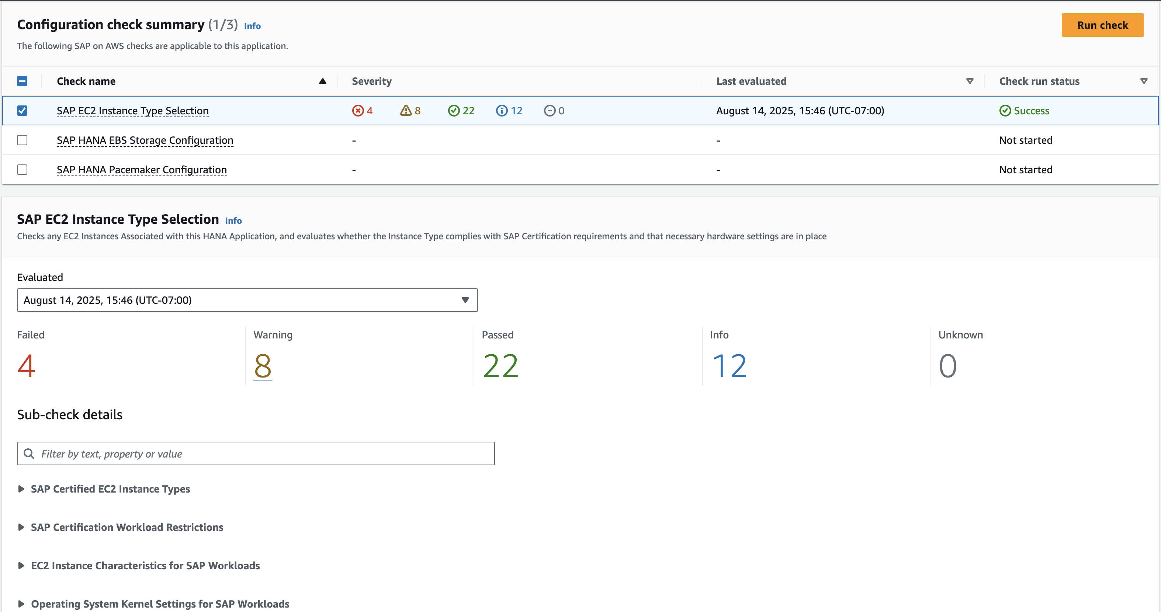Open the Evaluated date dropdown
Viewport: 1161px width, 612px height.
[247, 300]
